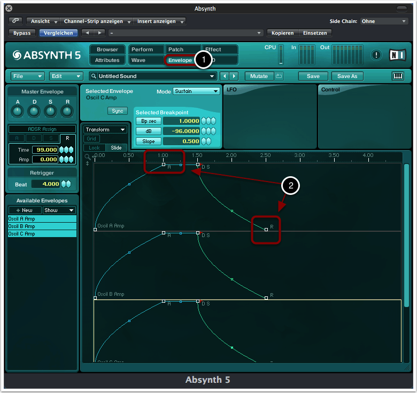The height and width of the screenshot is (393, 417).
Task: Click the keyboard icon next to Save As
Action: [398, 76]
